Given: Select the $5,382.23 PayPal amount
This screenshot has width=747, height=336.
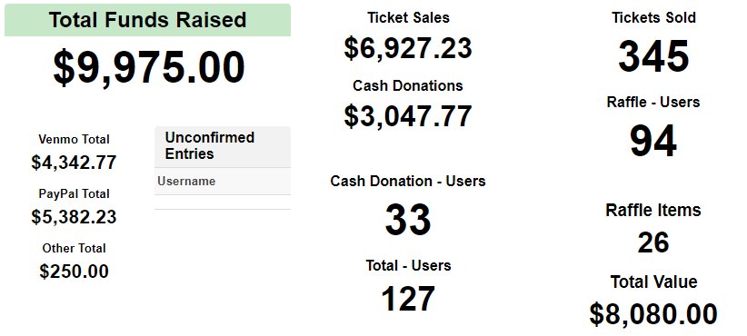Looking at the screenshot, I should point(74,217).
